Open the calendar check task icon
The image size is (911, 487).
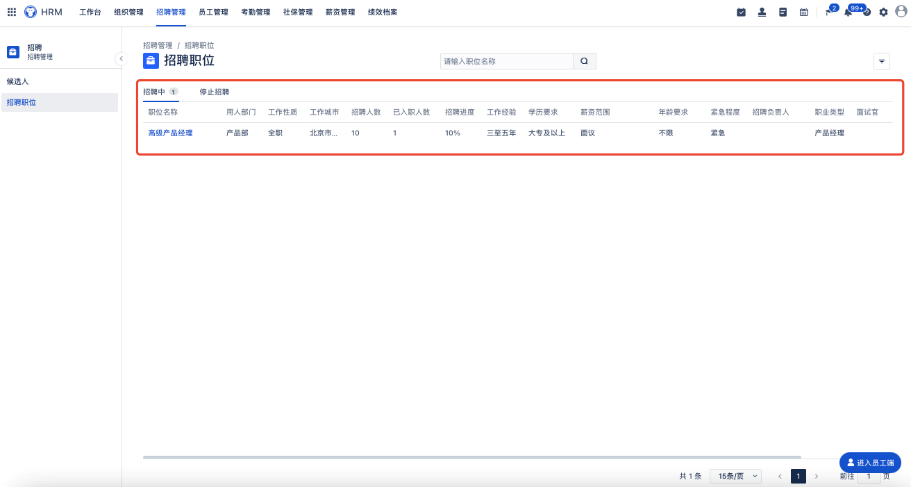tap(741, 12)
